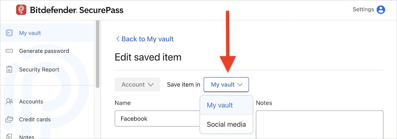Open Settings in the top bar
This screenshot has height=139, width=397.
[363, 10]
